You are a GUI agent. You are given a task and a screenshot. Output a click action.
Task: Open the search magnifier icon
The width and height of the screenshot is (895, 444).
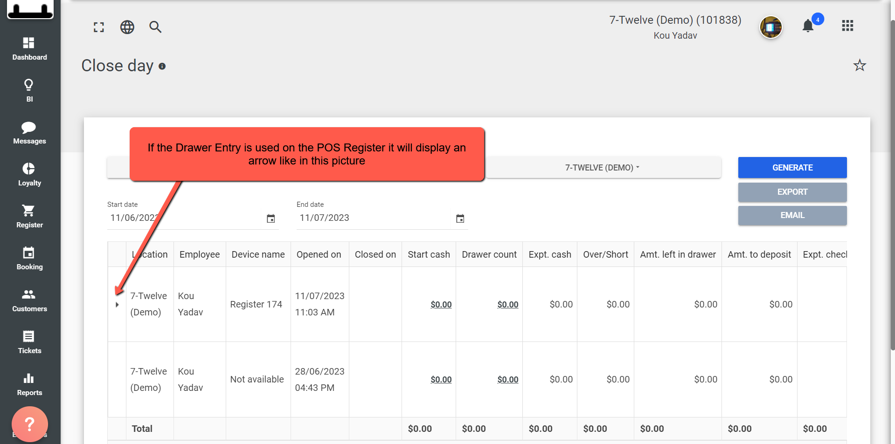(x=155, y=27)
